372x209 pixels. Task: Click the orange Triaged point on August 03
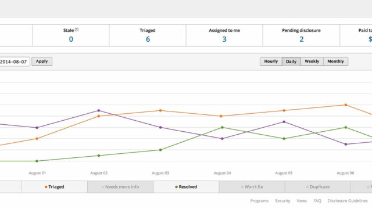click(x=160, y=111)
